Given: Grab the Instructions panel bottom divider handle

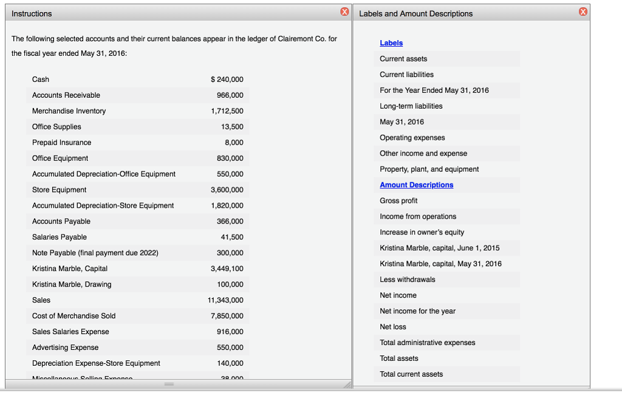Looking at the screenshot, I should [169, 384].
